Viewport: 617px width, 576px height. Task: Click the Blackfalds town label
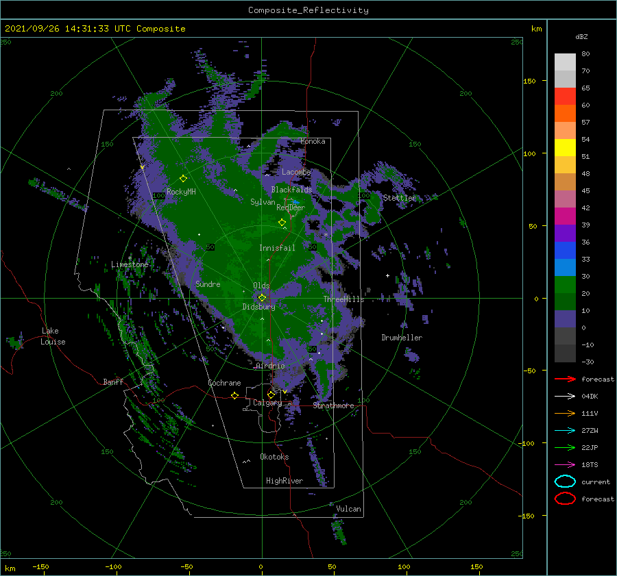coord(291,190)
